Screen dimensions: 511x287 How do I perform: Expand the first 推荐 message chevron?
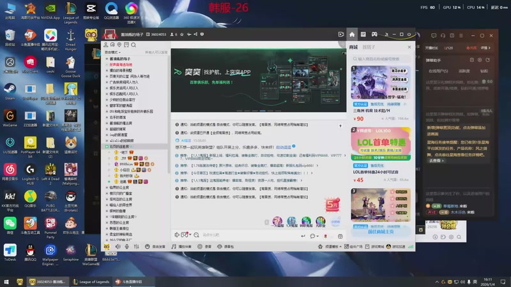coord(345,156)
